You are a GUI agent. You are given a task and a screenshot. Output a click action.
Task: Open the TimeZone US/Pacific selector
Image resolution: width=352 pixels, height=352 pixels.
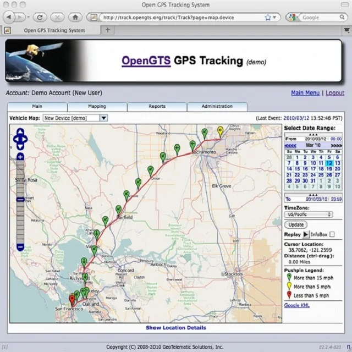click(309, 215)
